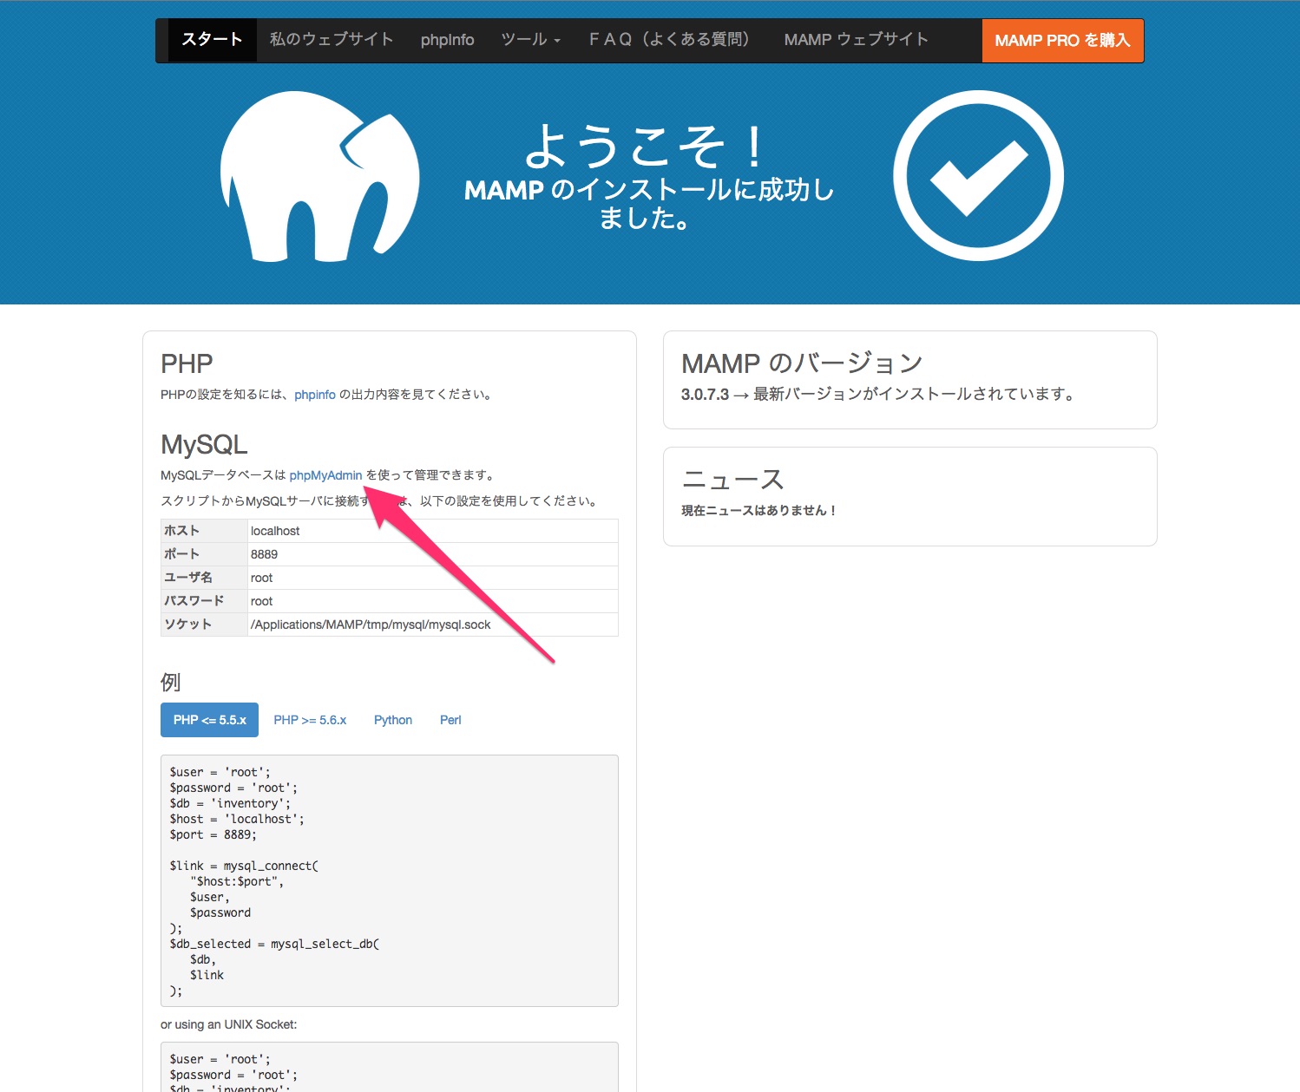Switch to the PHP >= 5.6.x tab
The width and height of the screenshot is (1300, 1092).
pyautogui.click(x=310, y=720)
